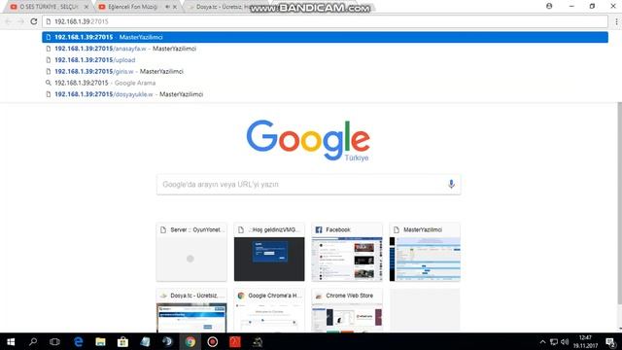Select the giris.w suggestion
Image resolution: width=622 pixels, height=350 pixels.
[x=325, y=71]
